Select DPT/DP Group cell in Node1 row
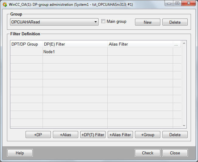 coord(26,52)
